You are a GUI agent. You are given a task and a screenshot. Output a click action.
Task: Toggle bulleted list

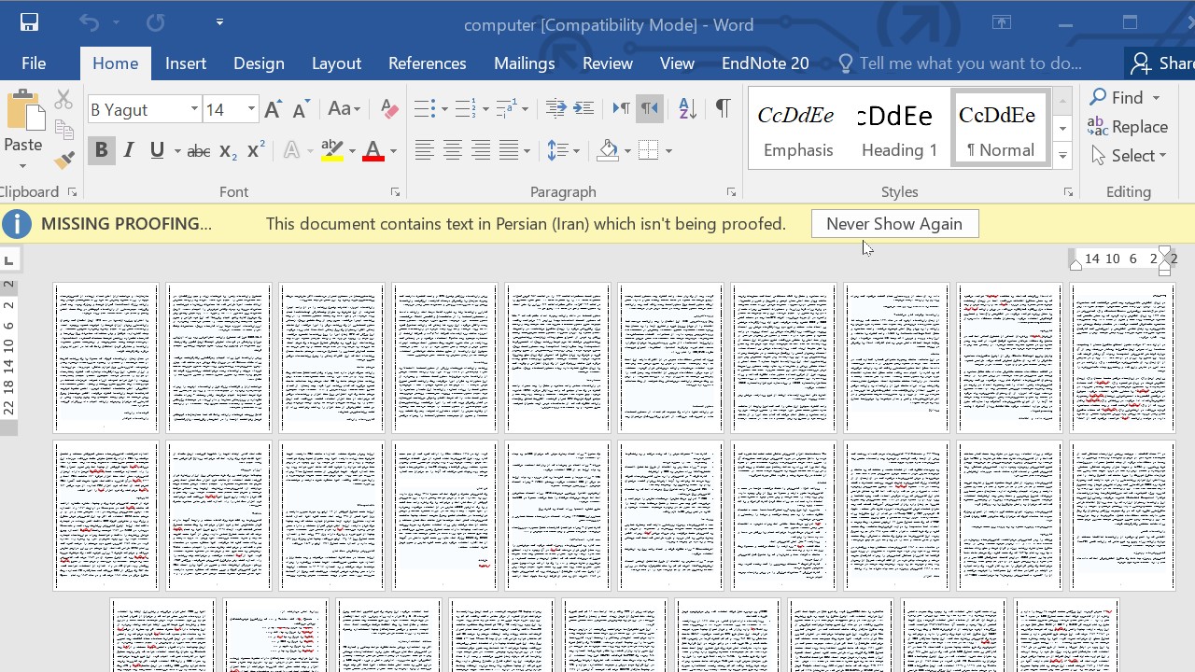point(425,109)
